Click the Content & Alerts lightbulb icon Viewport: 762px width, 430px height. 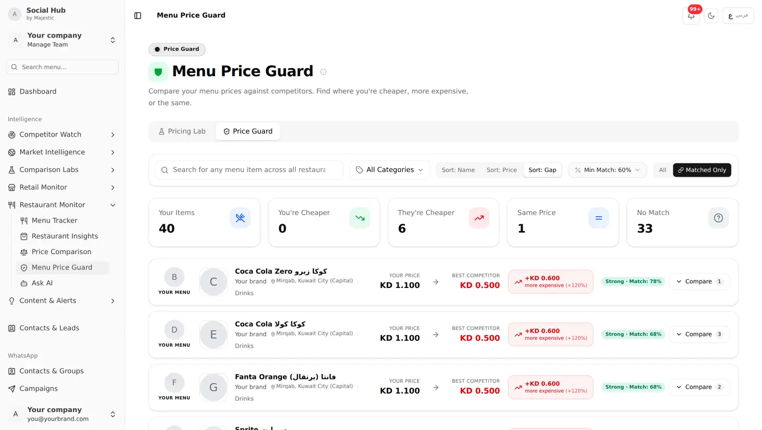12,300
